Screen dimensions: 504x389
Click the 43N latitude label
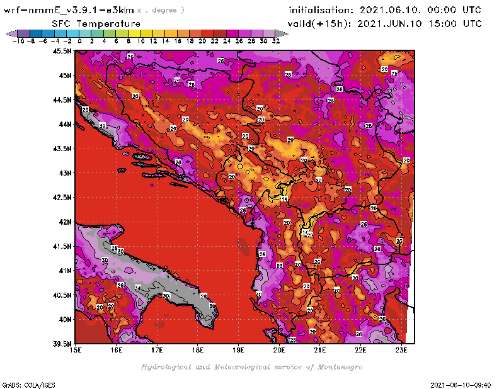(65, 173)
